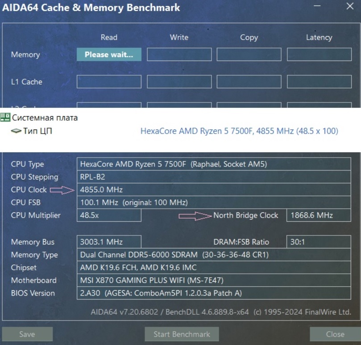Viewport: 361px width, 345px height.
Task: Click the 100.1 MHz CPU FSB value
Action: (214, 203)
